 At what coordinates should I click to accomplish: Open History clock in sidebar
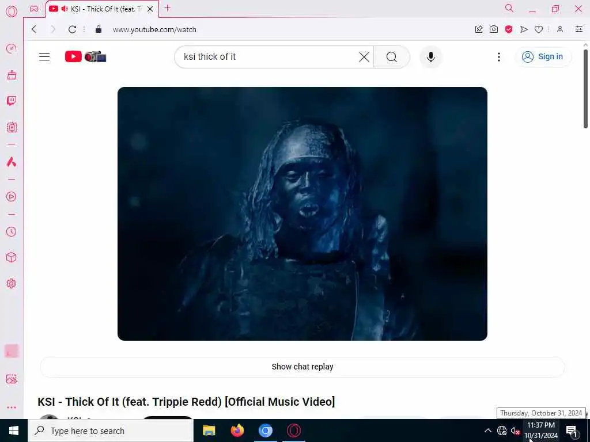pyautogui.click(x=12, y=231)
